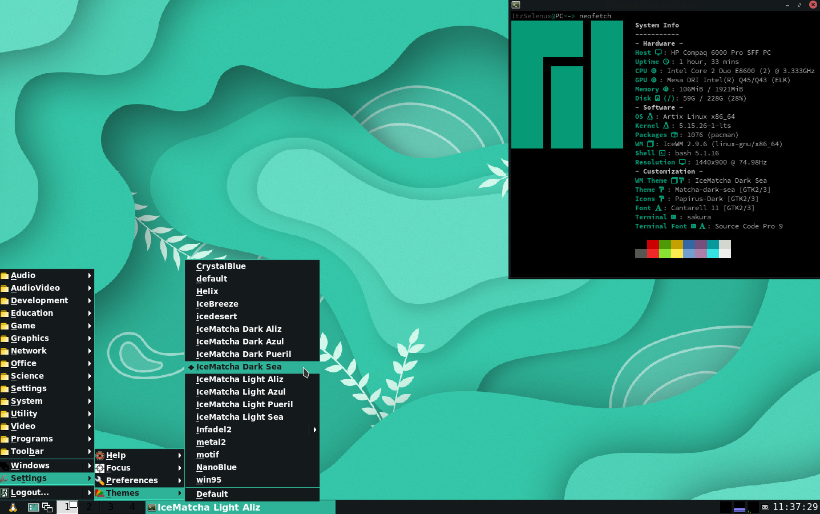Choose the IceBreeze theme
Viewport: 820px width, 514px height.
click(x=252, y=304)
